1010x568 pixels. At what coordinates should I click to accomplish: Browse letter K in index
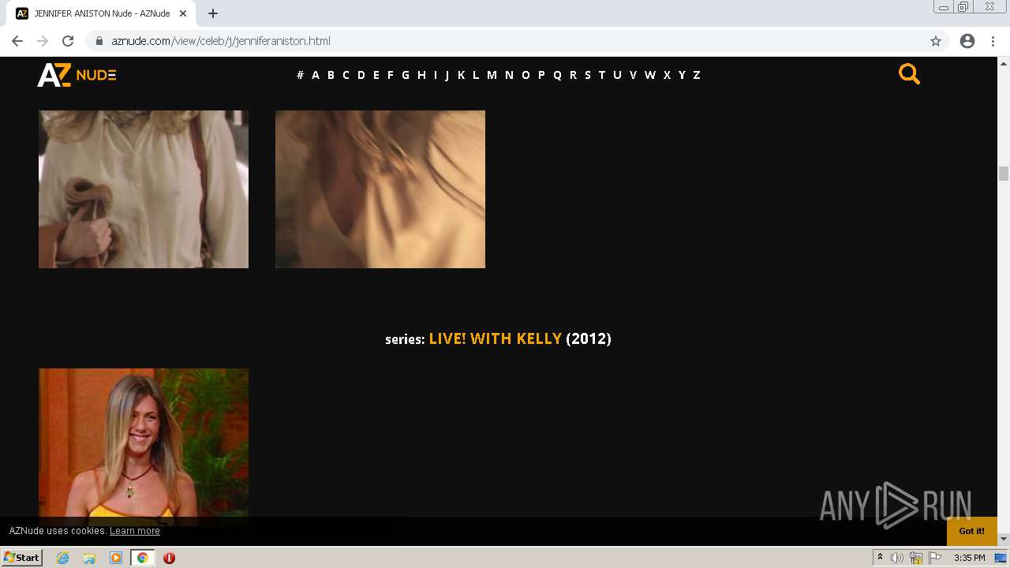(x=461, y=75)
